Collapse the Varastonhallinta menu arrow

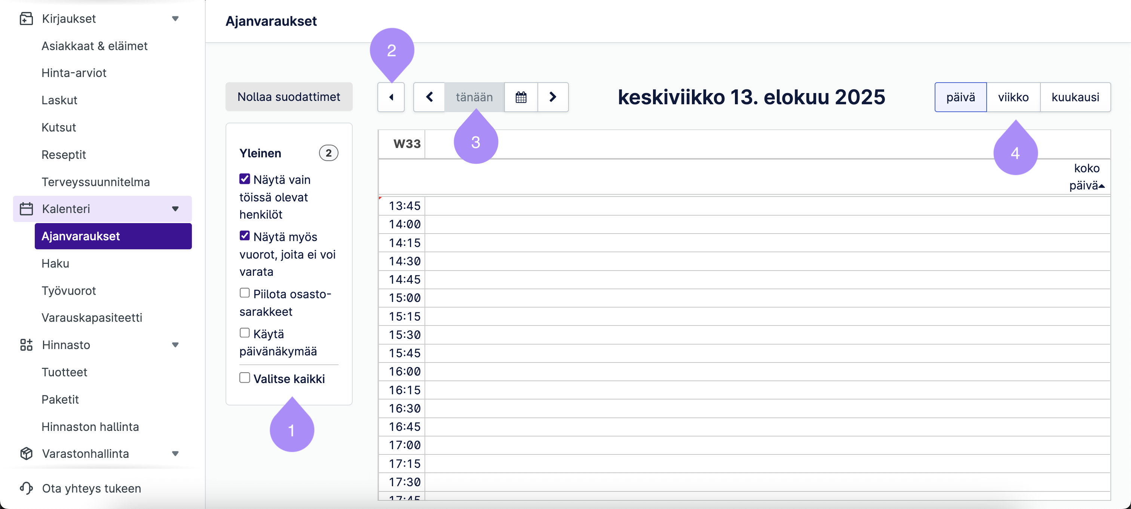click(175, 454)
